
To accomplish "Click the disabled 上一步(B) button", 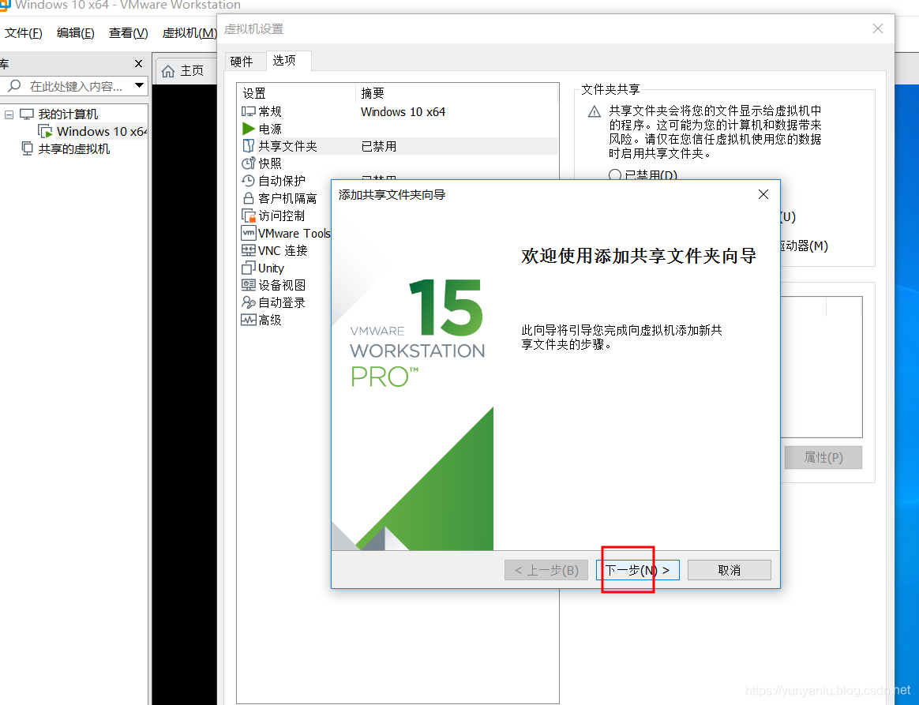I will (x=546, y=570).
